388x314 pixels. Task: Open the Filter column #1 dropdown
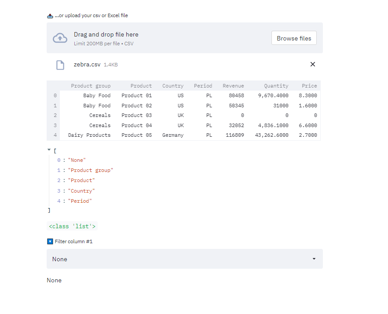click(184, 259)
